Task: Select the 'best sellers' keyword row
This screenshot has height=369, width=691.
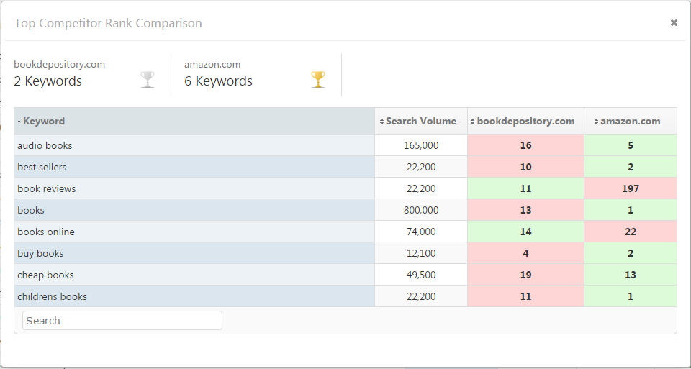Action: click(x=42, y=167)
